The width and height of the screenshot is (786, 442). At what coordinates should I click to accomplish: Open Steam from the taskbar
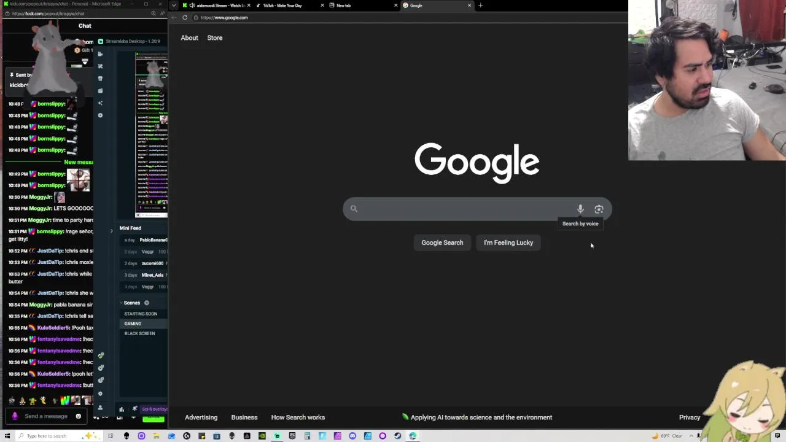point(398,436)
